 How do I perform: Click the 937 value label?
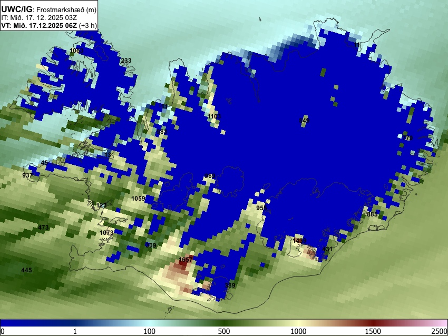[27, 175]
